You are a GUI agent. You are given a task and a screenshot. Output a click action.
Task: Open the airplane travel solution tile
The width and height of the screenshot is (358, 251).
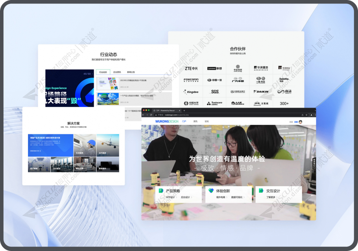click(108, 145)
